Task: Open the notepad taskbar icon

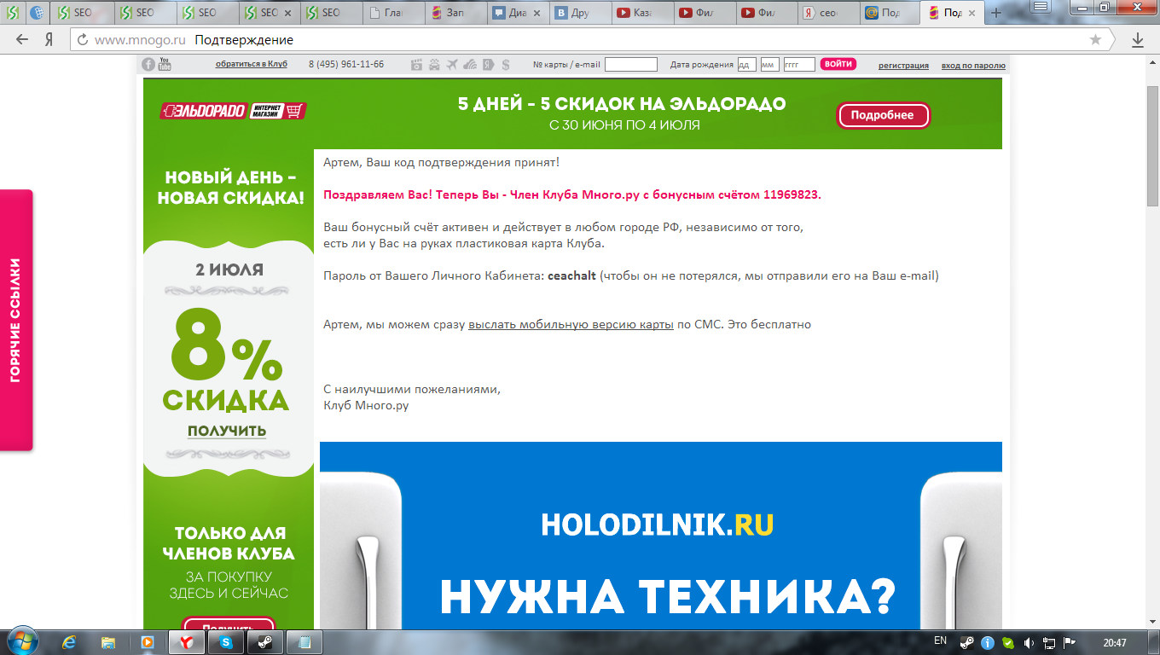Action: (304, 641)
